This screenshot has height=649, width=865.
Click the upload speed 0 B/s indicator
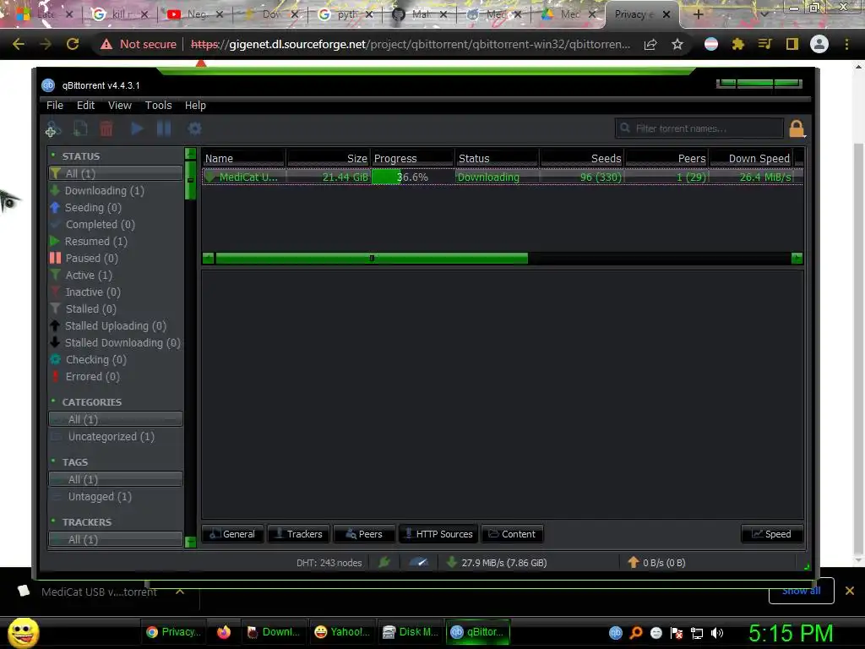656,562
